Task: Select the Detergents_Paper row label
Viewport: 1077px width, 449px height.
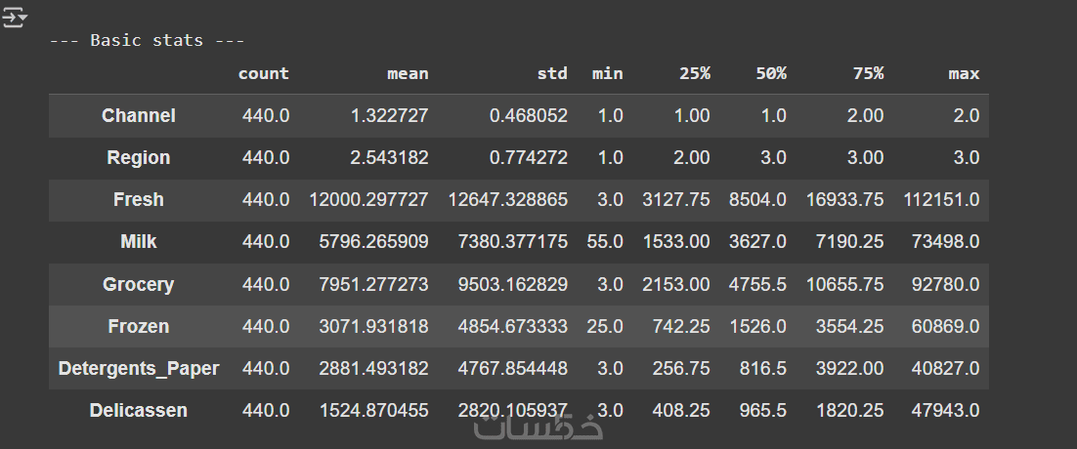Action: [x=139, y=368]
